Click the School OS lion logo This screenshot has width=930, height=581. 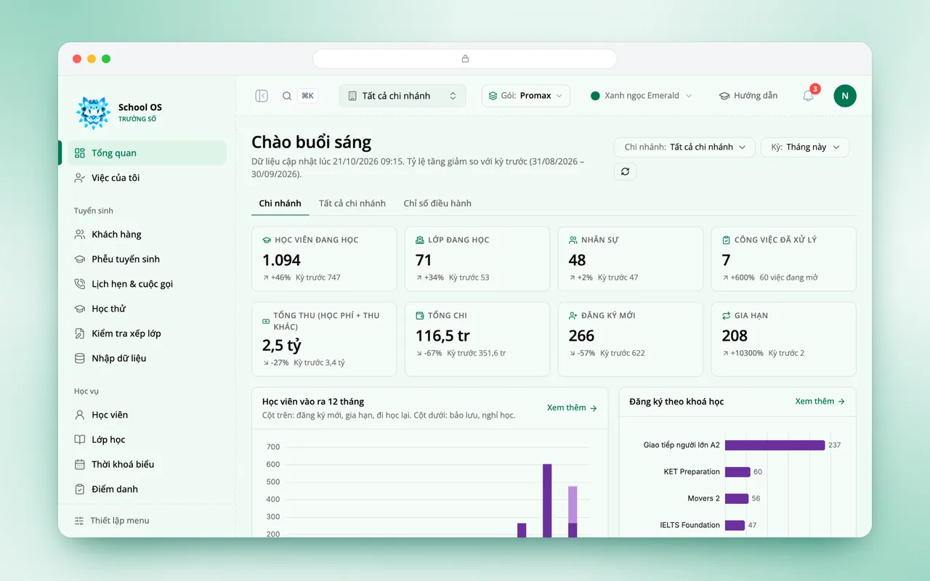click(x=93, y=113)
